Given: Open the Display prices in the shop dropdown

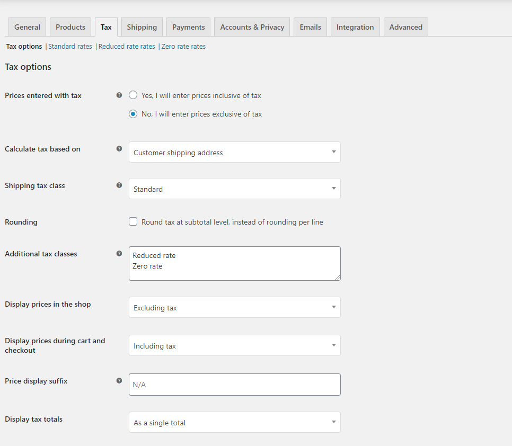Looking at the screenshot, I should click(234, 307).
